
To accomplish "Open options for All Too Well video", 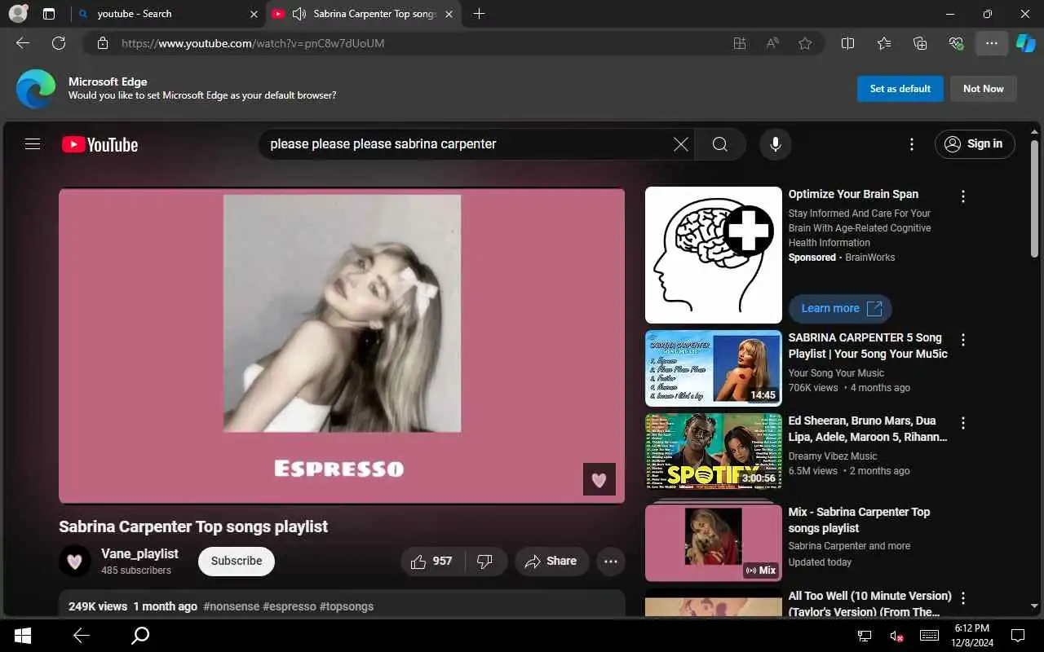I will click(963, 598).
